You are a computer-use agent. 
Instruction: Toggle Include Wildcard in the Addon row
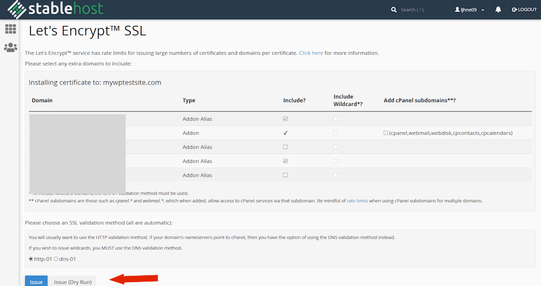point(335,133)
